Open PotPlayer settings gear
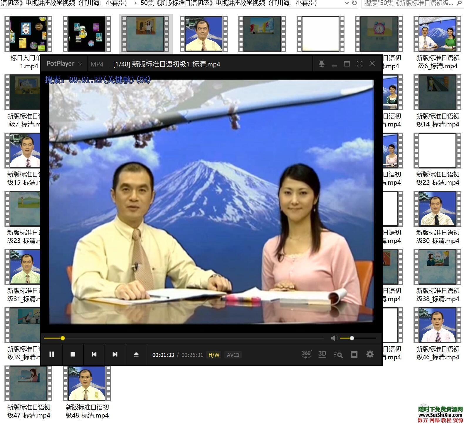The image size is (464, 424). click(x=370, y=354)
